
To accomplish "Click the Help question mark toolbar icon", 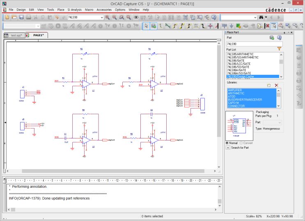I will click(214, 17).
